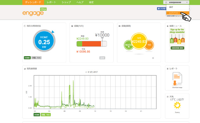
Task: Open the ショップ menu item
Action: [x=66, y=2]
